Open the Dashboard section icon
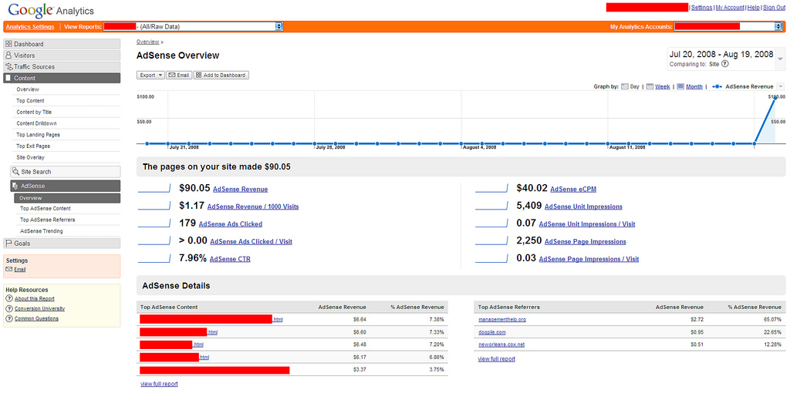 [8, 44]
